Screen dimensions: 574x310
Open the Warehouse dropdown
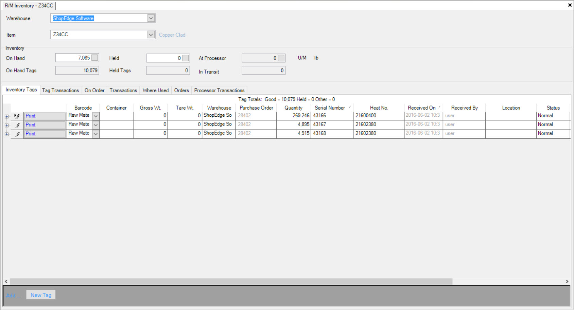[151, 18]
